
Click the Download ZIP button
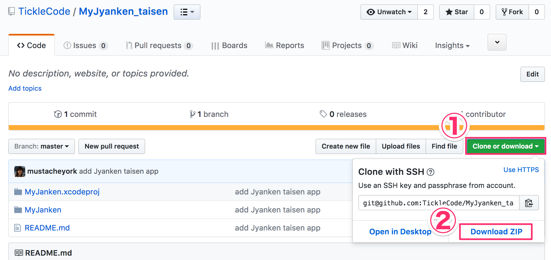pyautogui.click(x=496, y=231)
